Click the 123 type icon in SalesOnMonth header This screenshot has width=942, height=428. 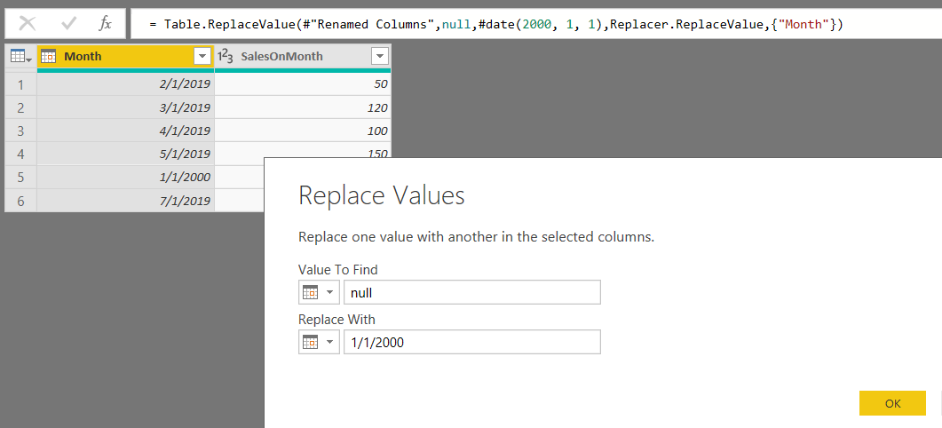(226, 57)
